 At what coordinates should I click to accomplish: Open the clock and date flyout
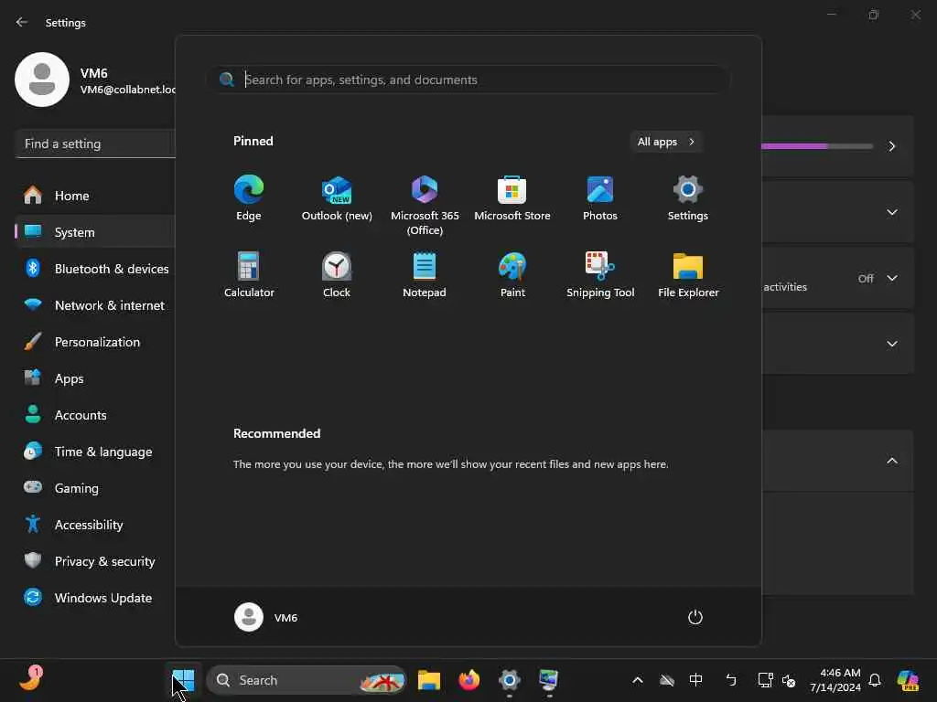[x=835, y=680]
